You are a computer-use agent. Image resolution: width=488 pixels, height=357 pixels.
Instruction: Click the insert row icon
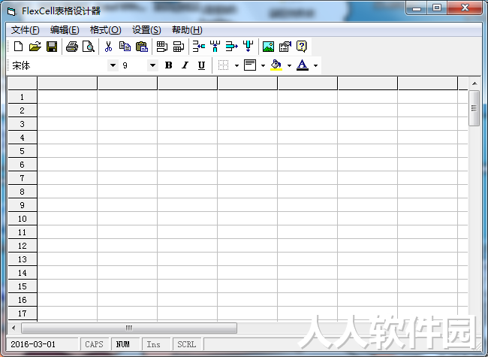click(x=198, y=47)
